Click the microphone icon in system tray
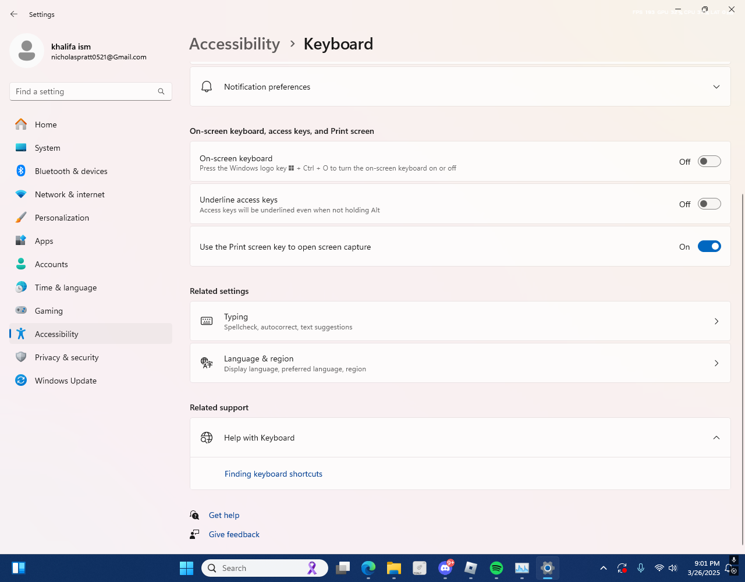This screenshot has width=745, height=582. (x=641, y=568)
